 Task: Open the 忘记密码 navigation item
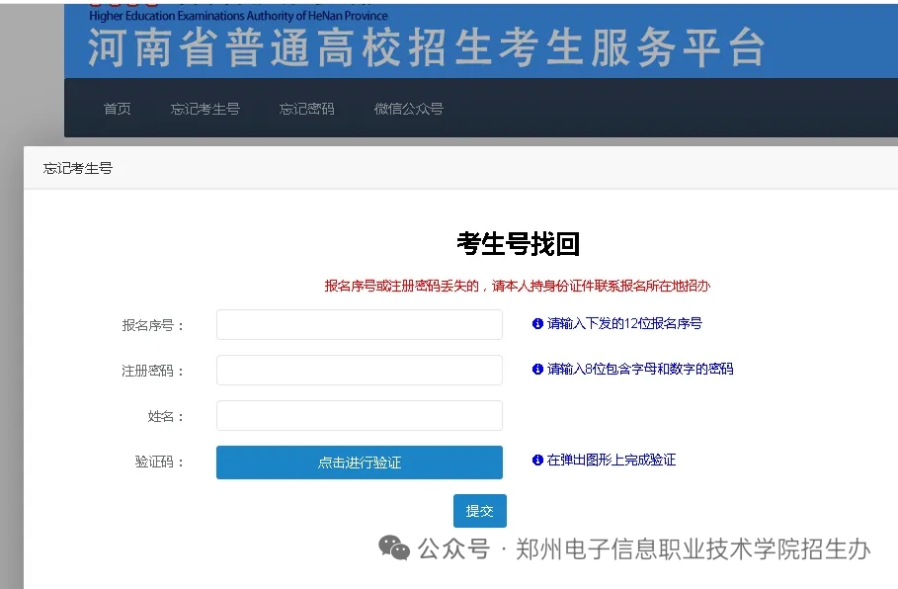tap(306, 109)
